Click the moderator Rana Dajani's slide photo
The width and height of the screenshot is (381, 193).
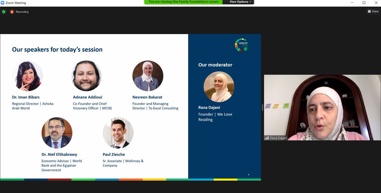point(219,87)
